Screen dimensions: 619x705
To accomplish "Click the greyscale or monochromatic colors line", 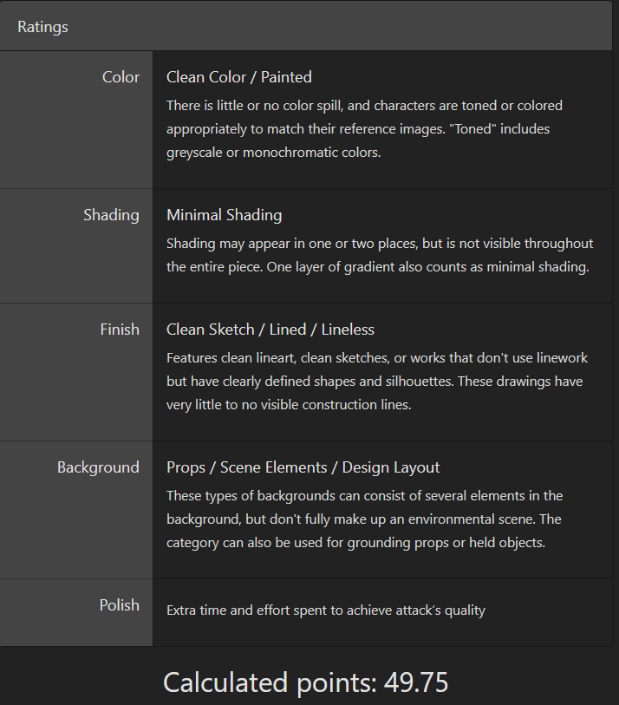I will 273,153.
